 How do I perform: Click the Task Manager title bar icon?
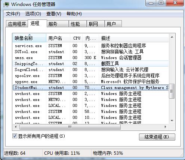tap(6, 4)
